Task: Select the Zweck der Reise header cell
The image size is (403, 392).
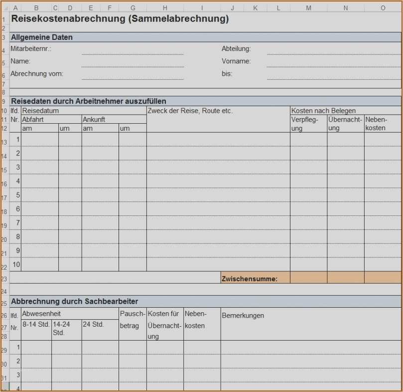Action: click(199, 111)
